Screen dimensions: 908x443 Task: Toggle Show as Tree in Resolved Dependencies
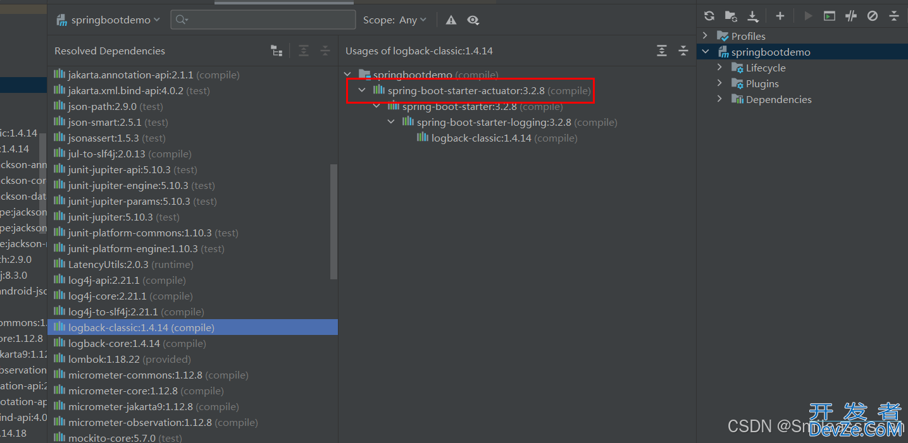point(277,51)
